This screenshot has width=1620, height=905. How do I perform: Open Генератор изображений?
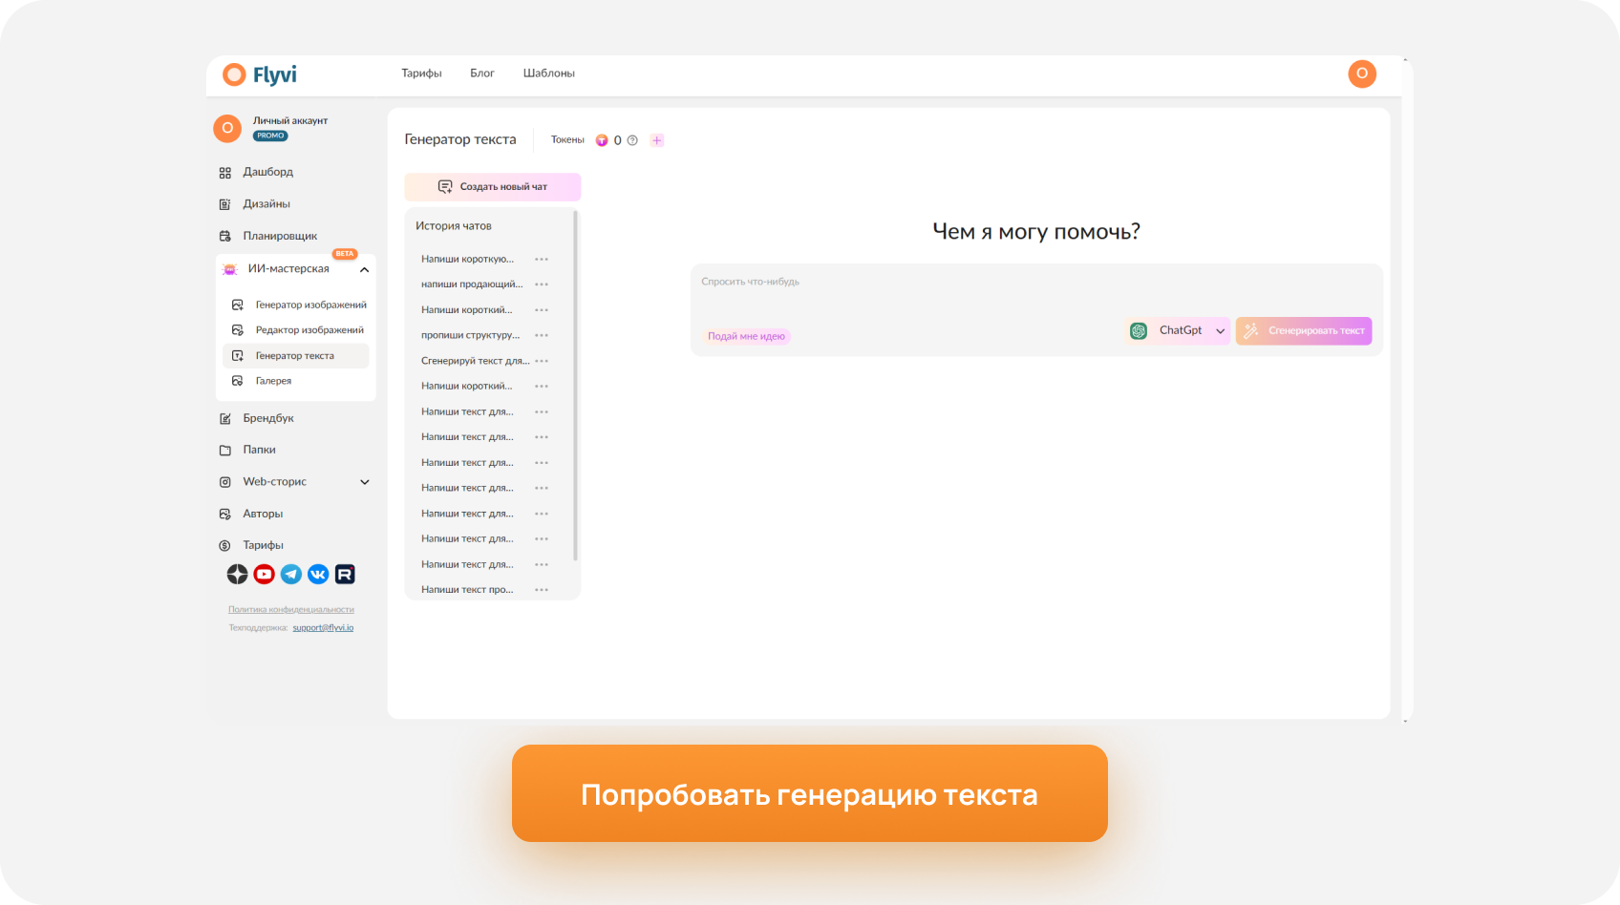click(299, 305)
